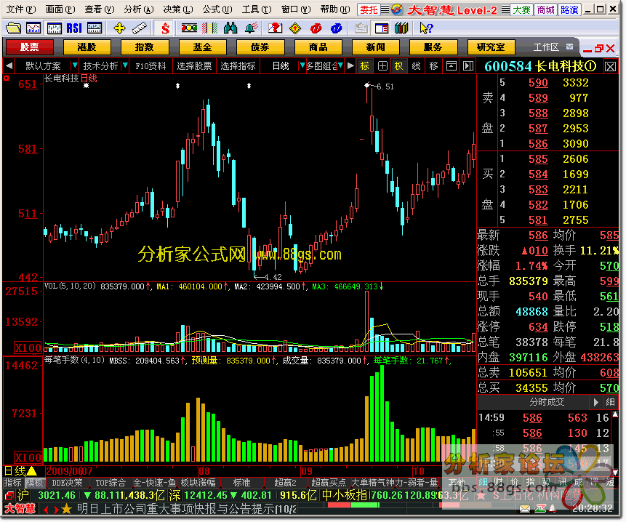Click the help cursor question icon
The width and height of the screenshot is (626, 522).
[426, 28]
